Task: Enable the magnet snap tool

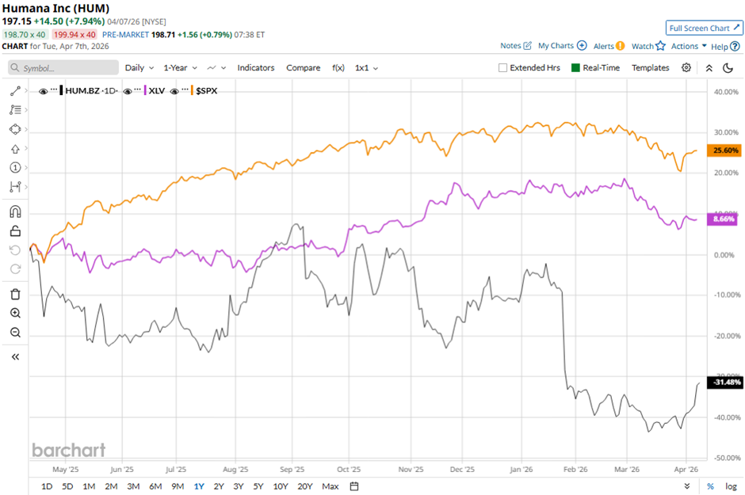Action: 15,211
